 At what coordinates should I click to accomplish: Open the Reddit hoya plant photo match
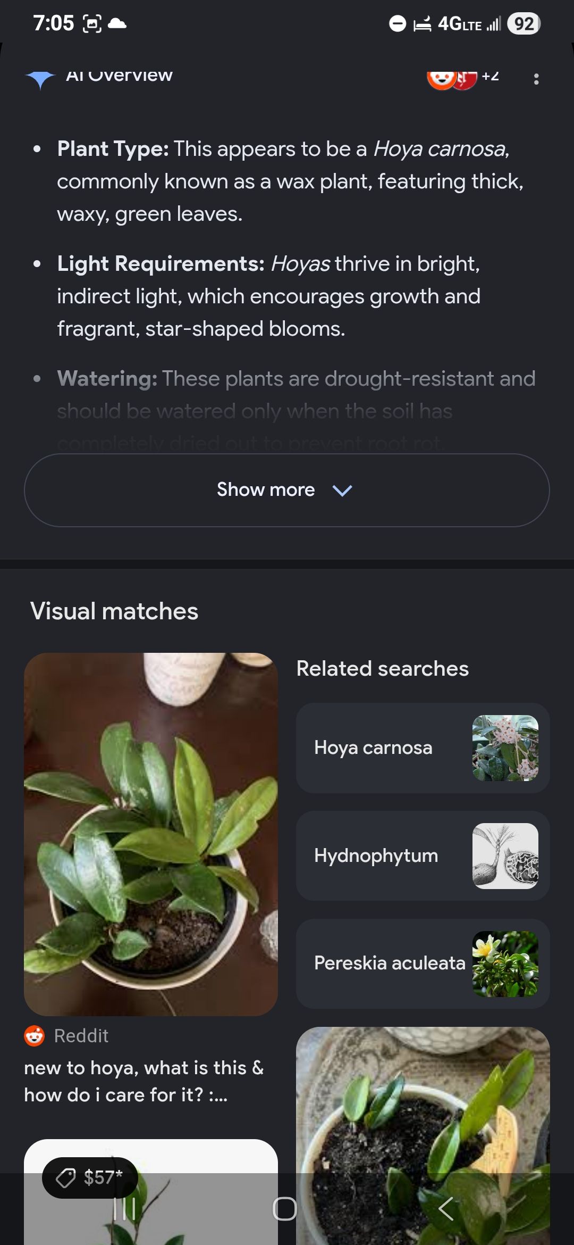(151, 834)
